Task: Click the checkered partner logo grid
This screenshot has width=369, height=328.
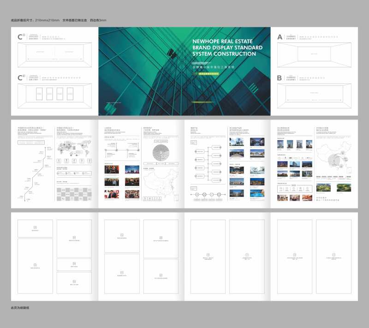Action: pos(74,194)
